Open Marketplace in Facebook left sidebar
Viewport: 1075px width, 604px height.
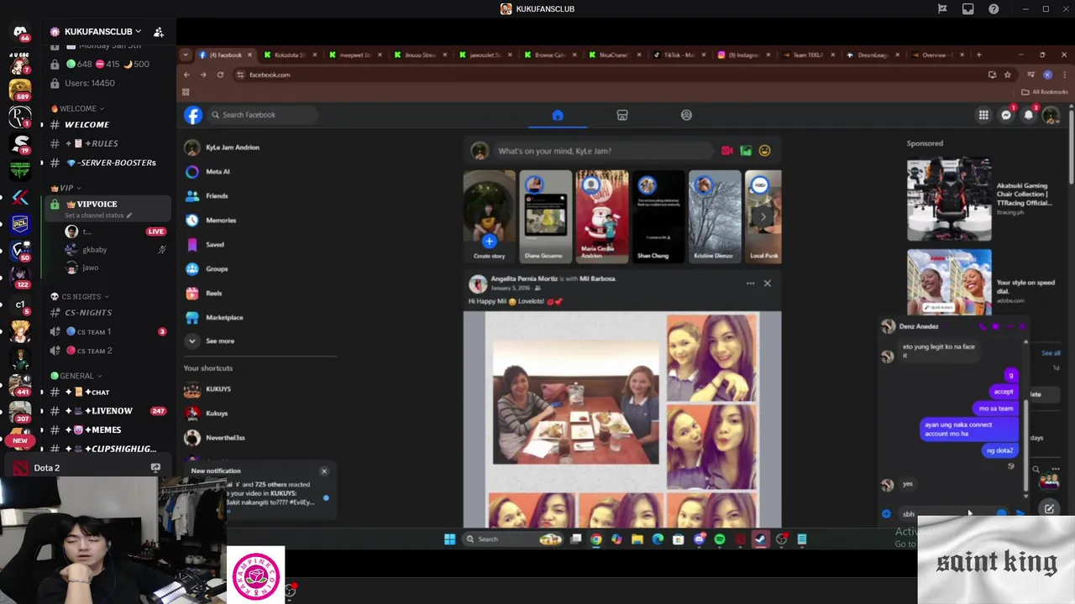[x=224, y=317]
